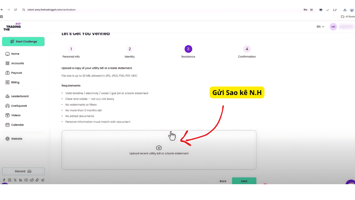Click the YouTube social icon
The image size is (355, 200).
pos(26,180)
